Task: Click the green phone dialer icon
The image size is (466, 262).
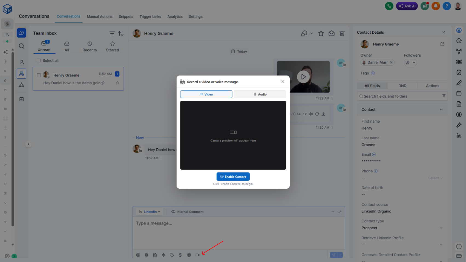Action: (389, 6)
